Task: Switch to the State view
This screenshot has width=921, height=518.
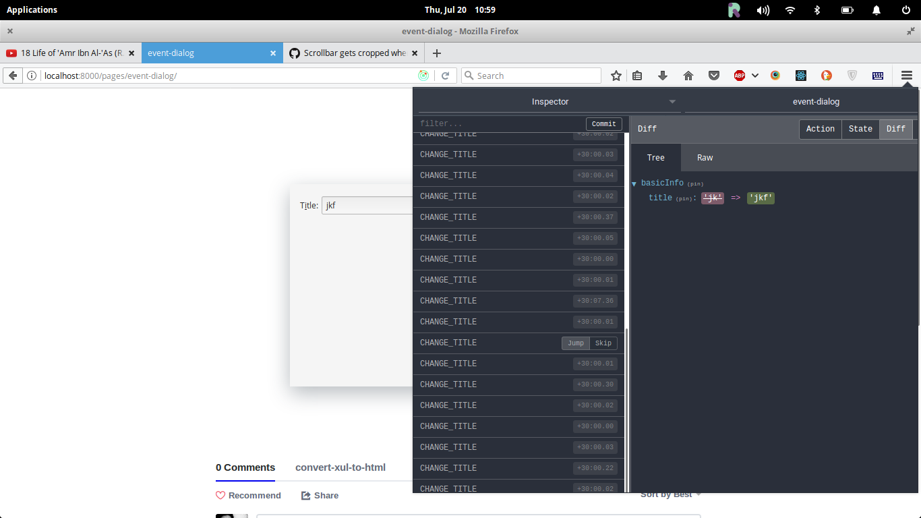Action: pyautogui.click(x=860, y=129)
